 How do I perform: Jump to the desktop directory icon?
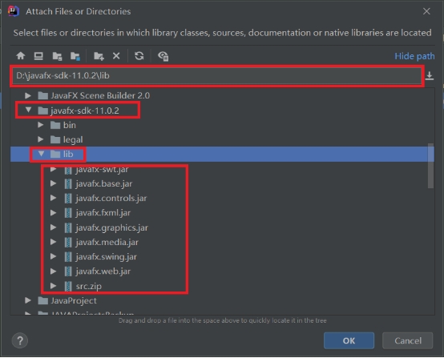click(38, 56)
